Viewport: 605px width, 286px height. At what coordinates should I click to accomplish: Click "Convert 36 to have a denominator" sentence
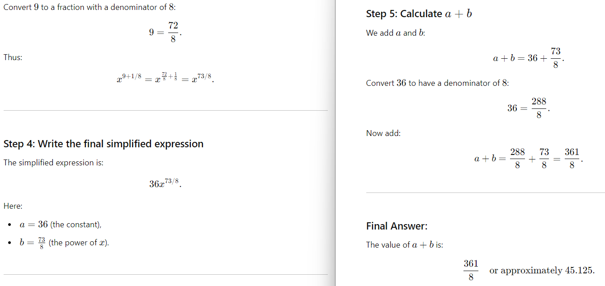(x=437, y=83)
